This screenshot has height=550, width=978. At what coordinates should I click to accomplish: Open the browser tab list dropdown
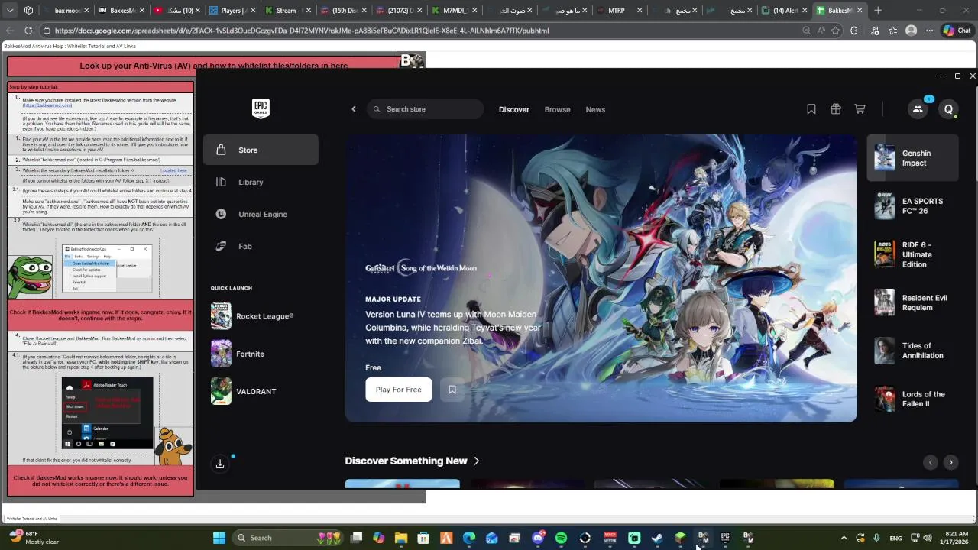click(x=10, y=11)
